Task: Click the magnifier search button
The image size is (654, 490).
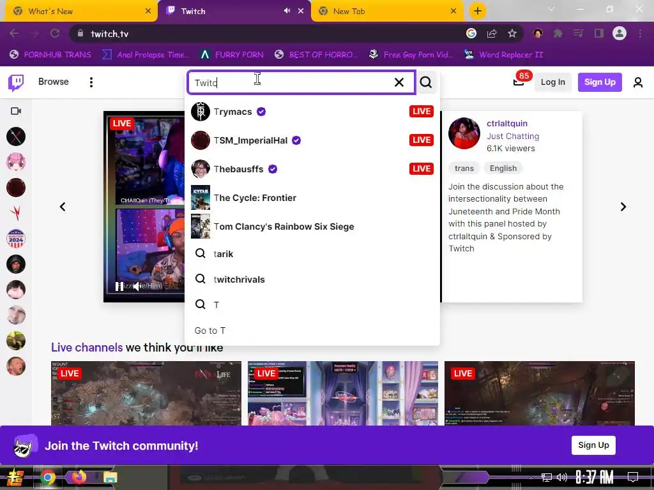Action: 426,82
